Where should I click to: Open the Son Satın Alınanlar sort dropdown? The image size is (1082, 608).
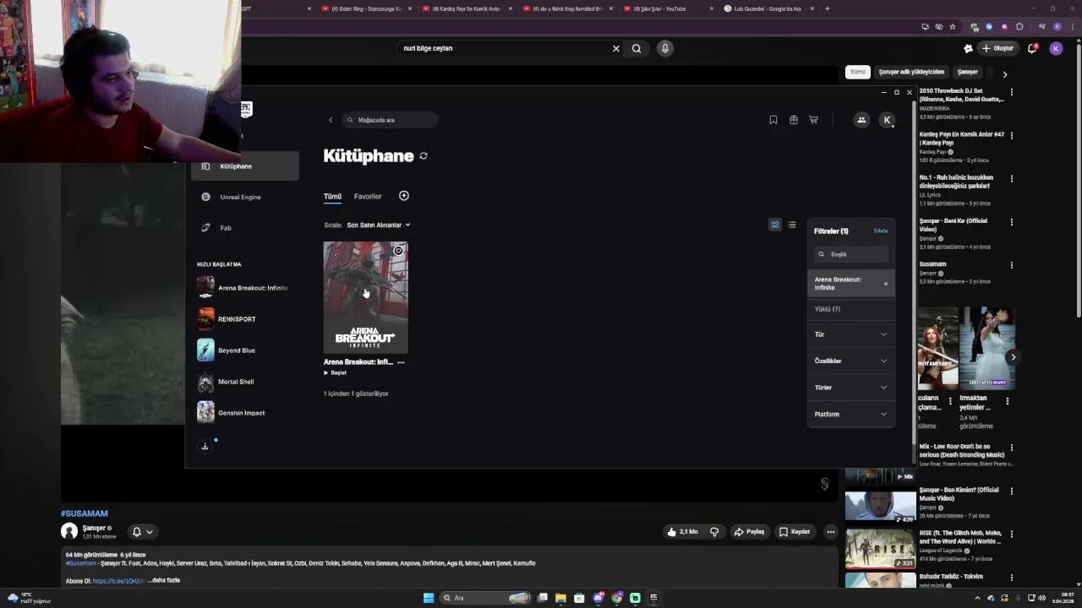378,225
